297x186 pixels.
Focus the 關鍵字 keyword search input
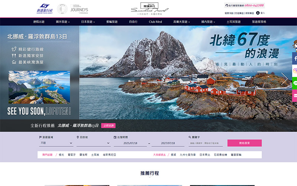tap(206, 143)
